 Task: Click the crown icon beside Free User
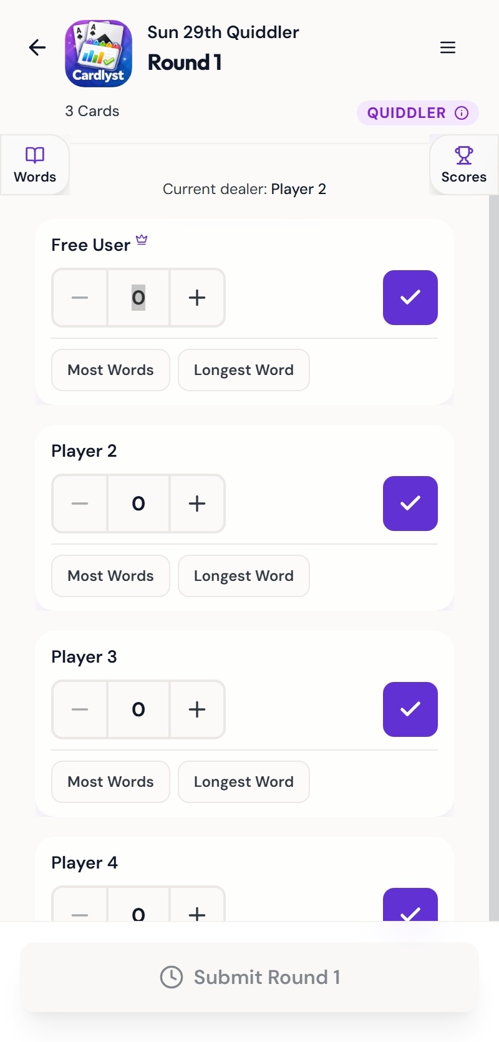141,240
